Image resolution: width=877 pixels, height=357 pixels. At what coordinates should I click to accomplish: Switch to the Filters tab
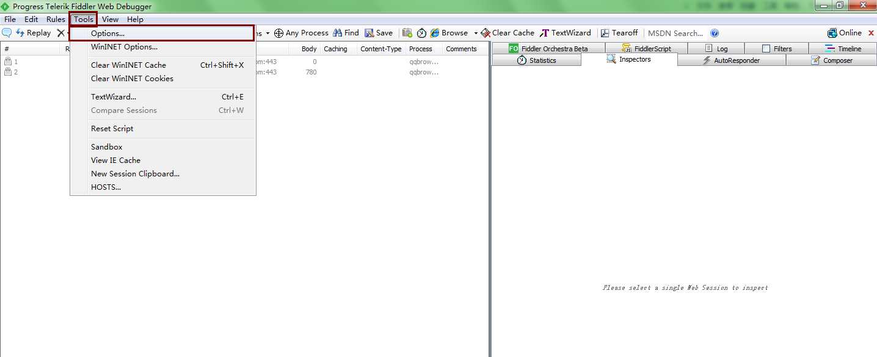coord(777,49)
